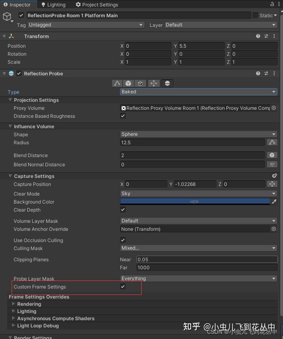Open the Influence Volume Shape dropdown
The image size is (283, 339).
point(198,134)
